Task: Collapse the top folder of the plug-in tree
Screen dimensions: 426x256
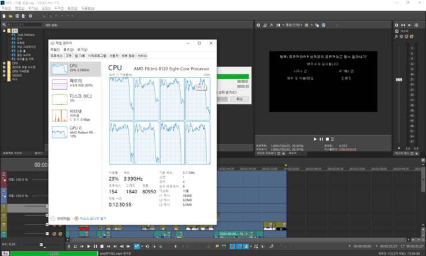Action: pyautogui.click(x=4, y=30)
